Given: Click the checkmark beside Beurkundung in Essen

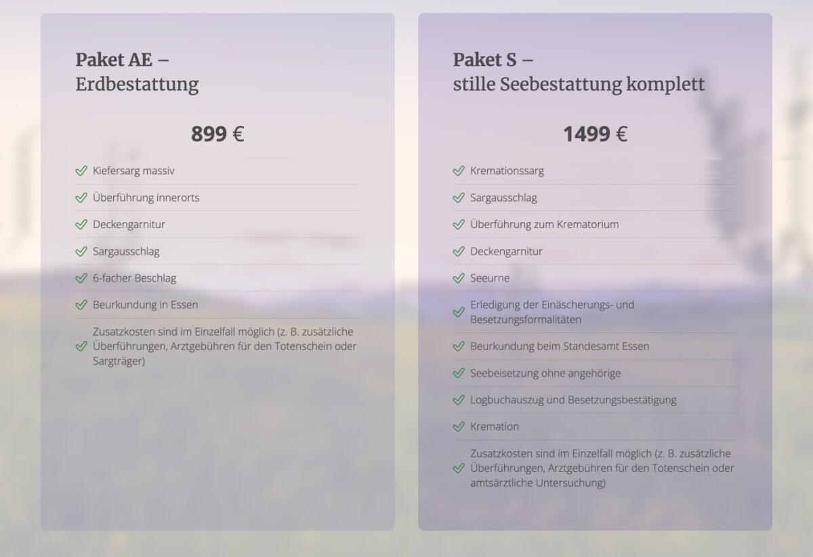Looking at the screenshot, I should click(81, 305).
